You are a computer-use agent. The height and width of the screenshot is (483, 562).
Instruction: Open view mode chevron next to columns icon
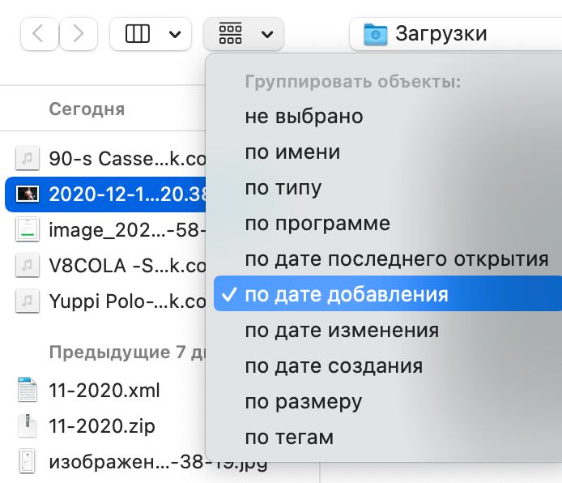(175, 34)
